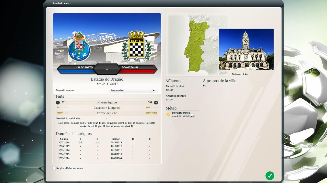Click 'BOAVISTA (6)' team name
This screenshot has width=327, height=183.
pos(130,67)
